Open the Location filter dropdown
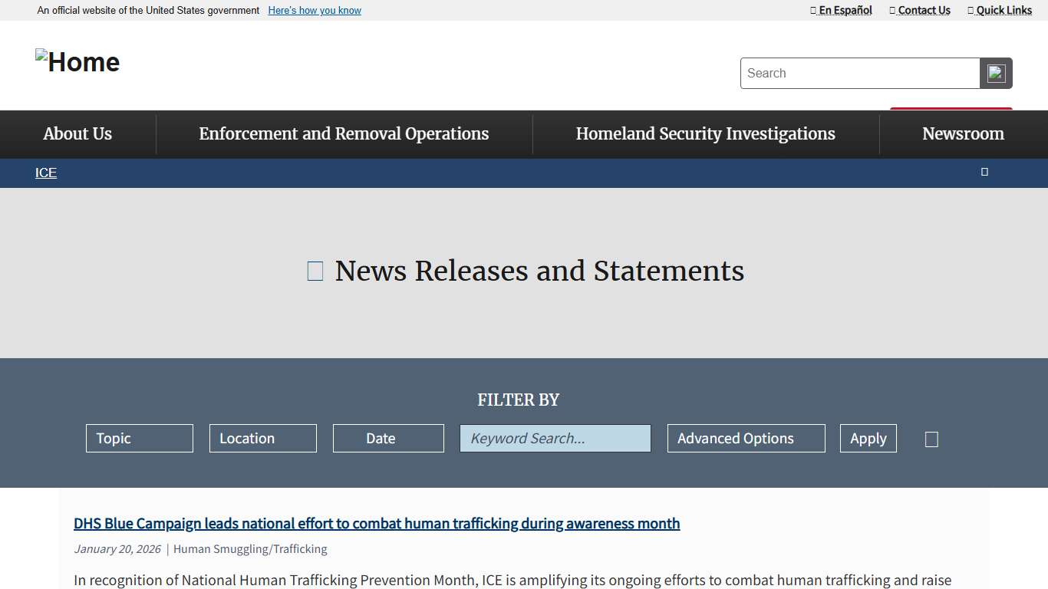 (x=262, y=438)
